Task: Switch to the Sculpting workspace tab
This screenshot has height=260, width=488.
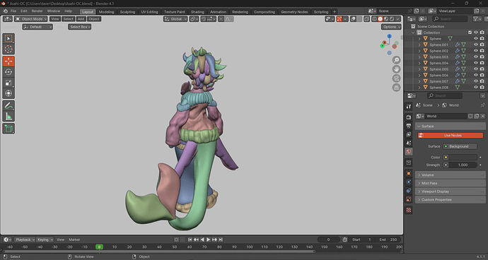Action: (127, 12)
